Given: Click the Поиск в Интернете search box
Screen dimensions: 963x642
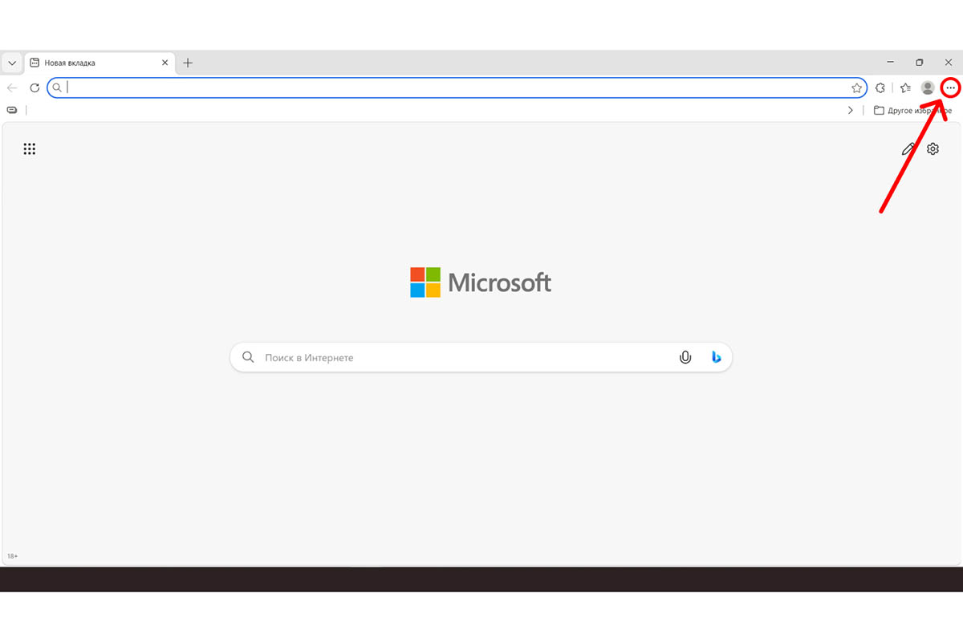Looking at the screenshot, I should (x=481, y=357).
